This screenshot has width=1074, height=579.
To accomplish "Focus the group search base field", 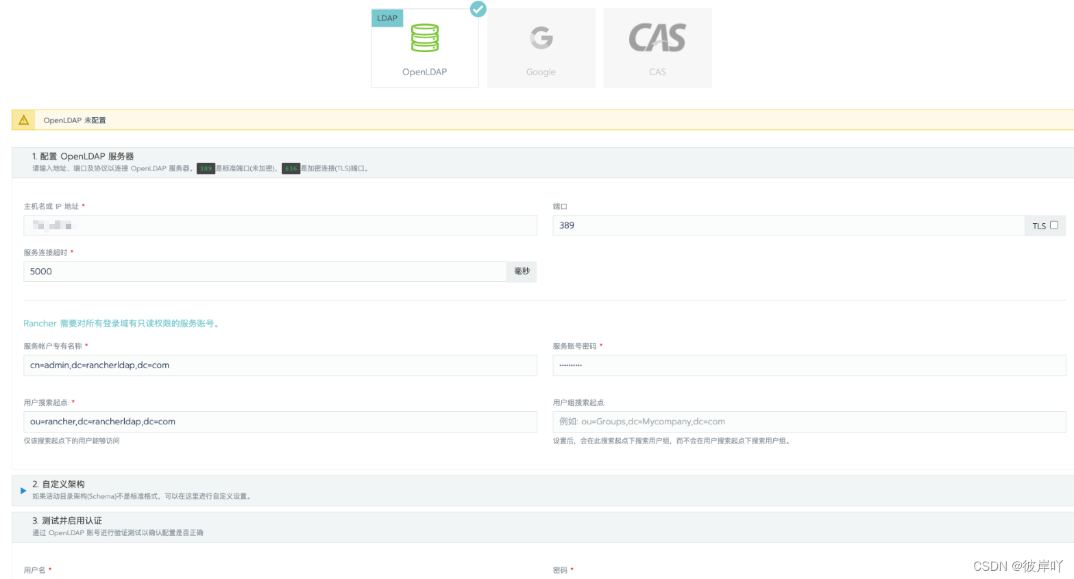I will [x=809, y=422].
